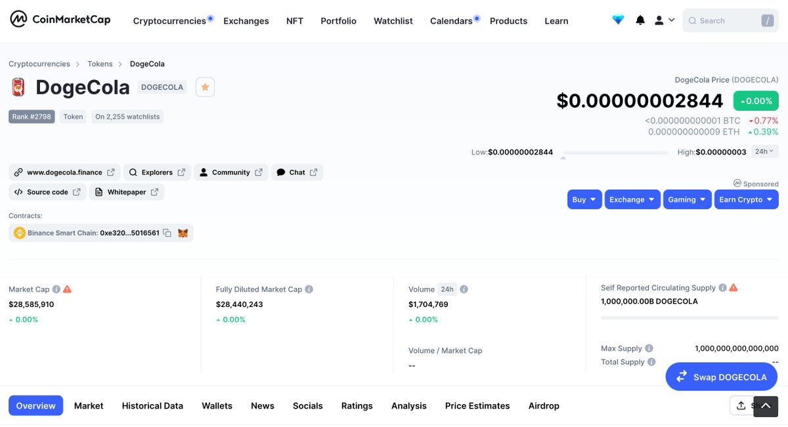
Task: Click Tokens in the breadcrumb
Action: click(x=100, y=64)
